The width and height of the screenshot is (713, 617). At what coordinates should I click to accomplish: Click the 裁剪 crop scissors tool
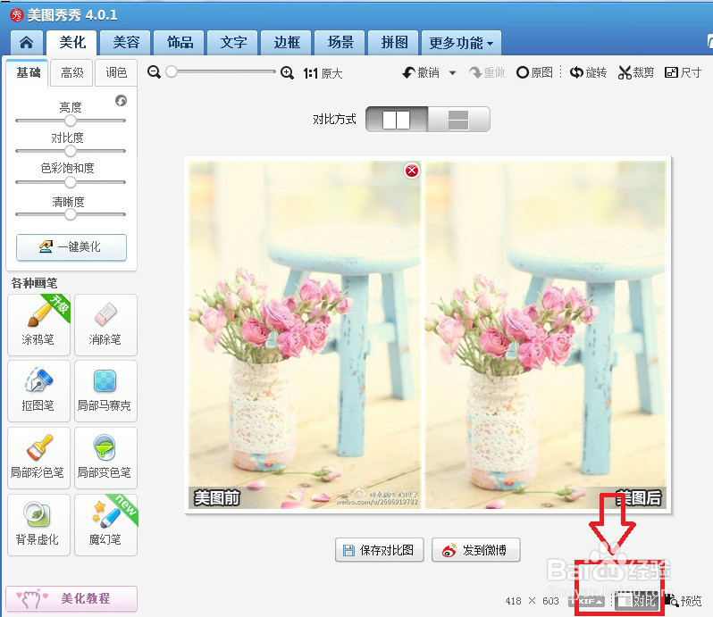(635, 72)
